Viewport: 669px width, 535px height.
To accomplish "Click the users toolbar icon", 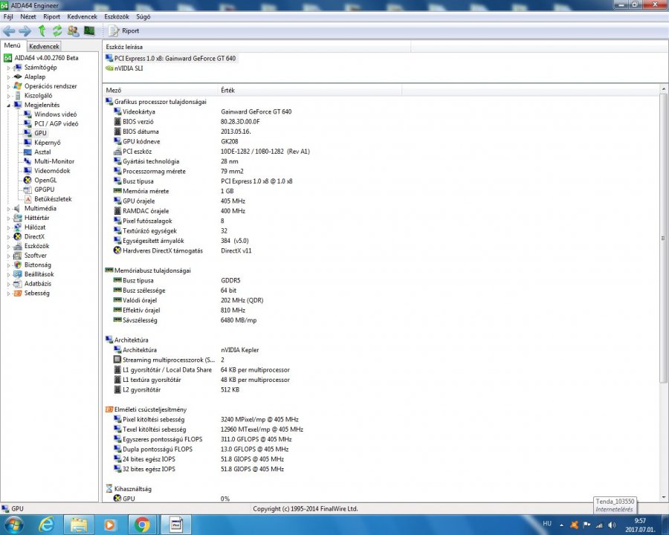I will point(74,30).
